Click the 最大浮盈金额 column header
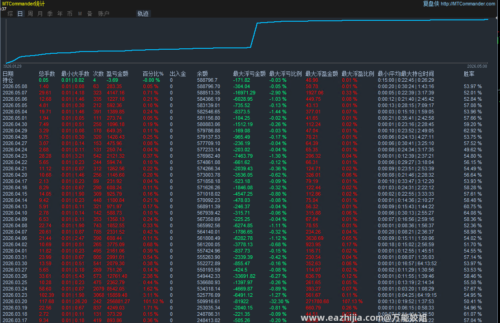 pyautogui.click(x=322, y=74)
